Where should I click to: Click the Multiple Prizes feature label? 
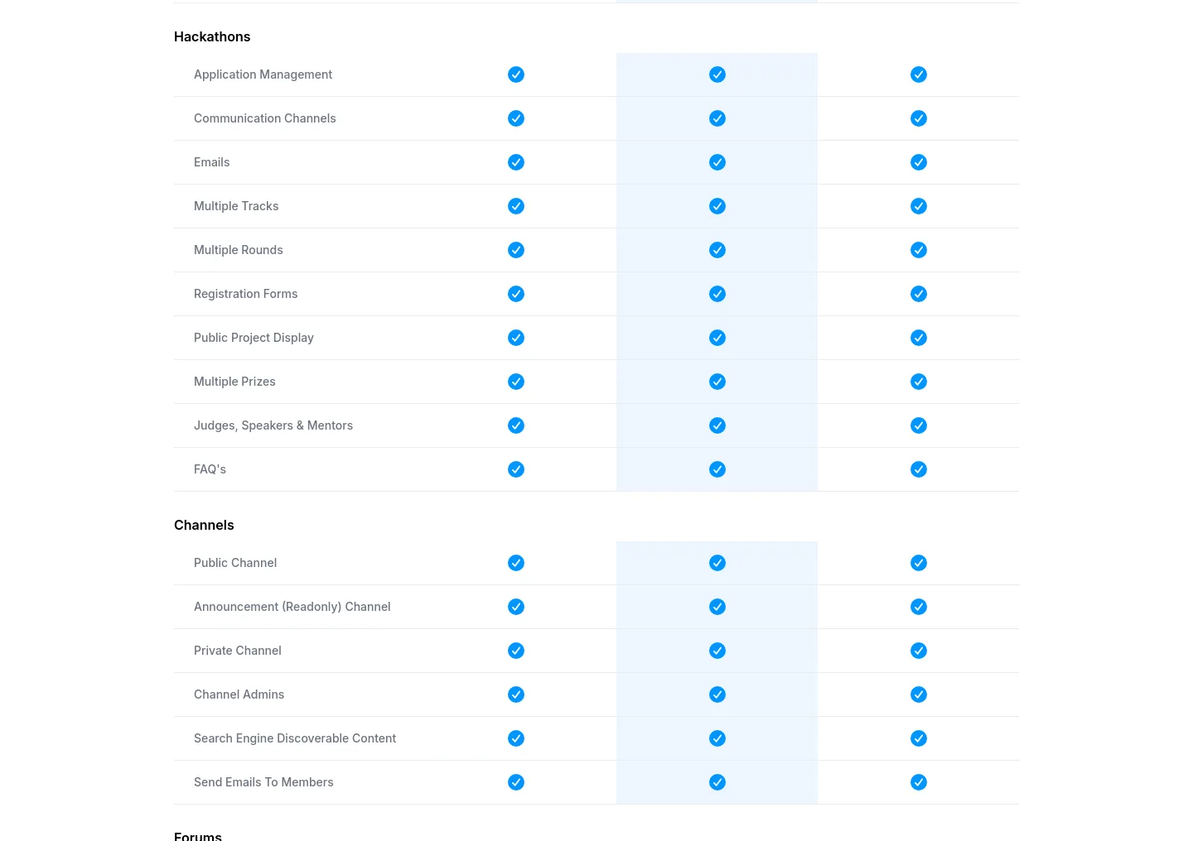pyautogui.click(x=234, y=382)
